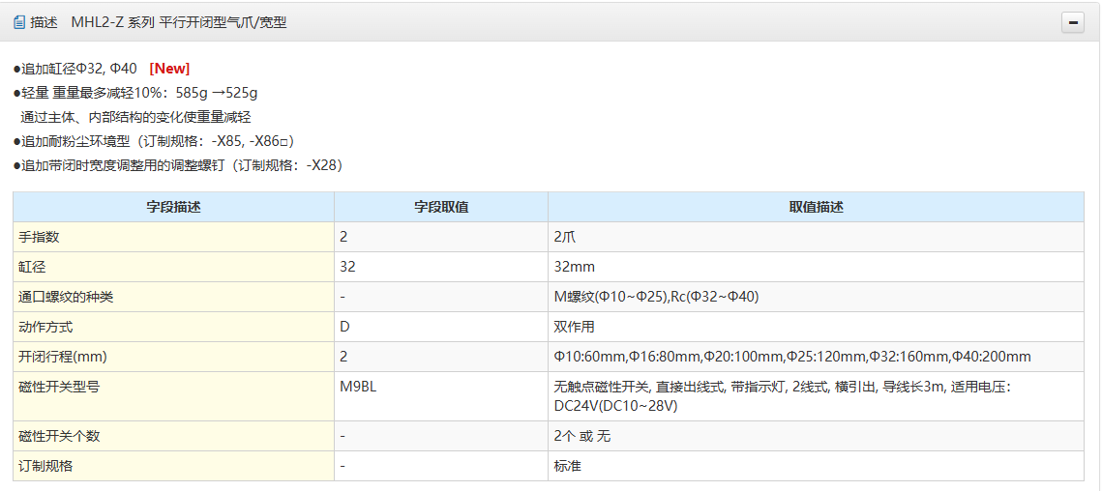The width and height of the screenshot is (1102, 491).
Task: Click the 磁性开关个数 row label
Action: tap(59, 436)
